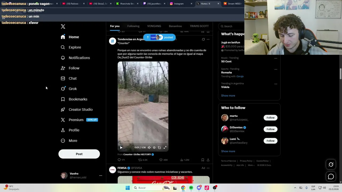Click the Premium 50% off badge
This screenshot has width=342, height=192.
click(x=92, y=120)
